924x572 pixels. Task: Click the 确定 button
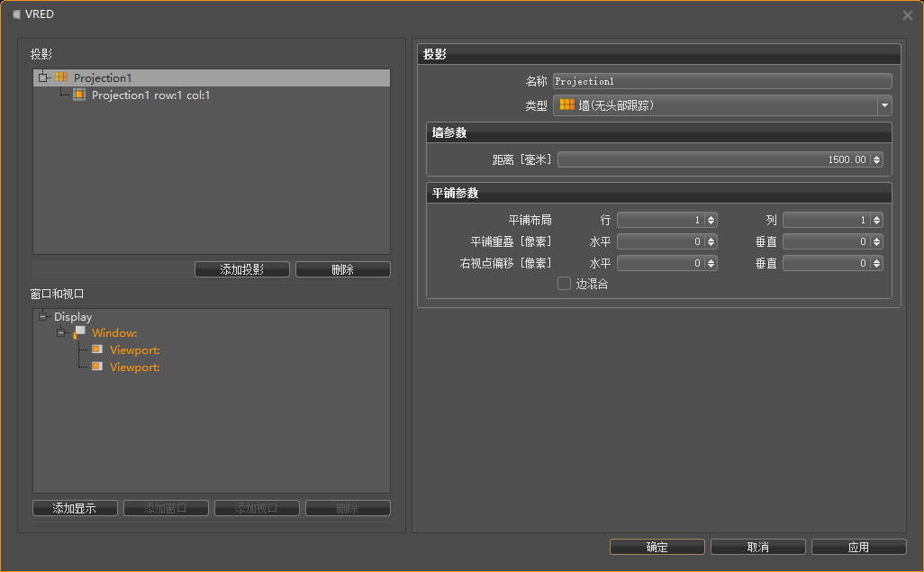[657, 547]
